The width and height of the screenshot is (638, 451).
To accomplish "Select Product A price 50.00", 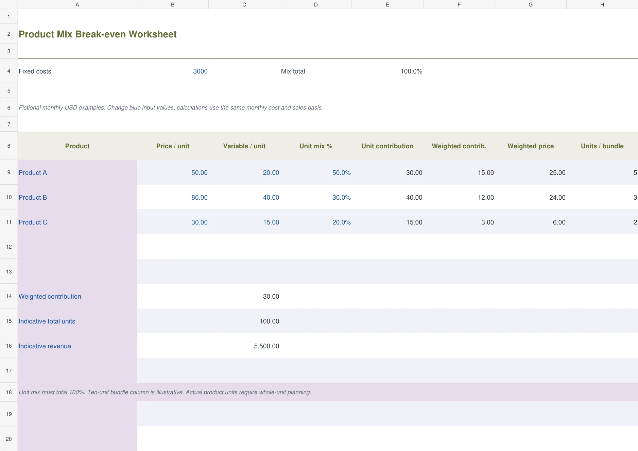I will [x=173, y=172].
